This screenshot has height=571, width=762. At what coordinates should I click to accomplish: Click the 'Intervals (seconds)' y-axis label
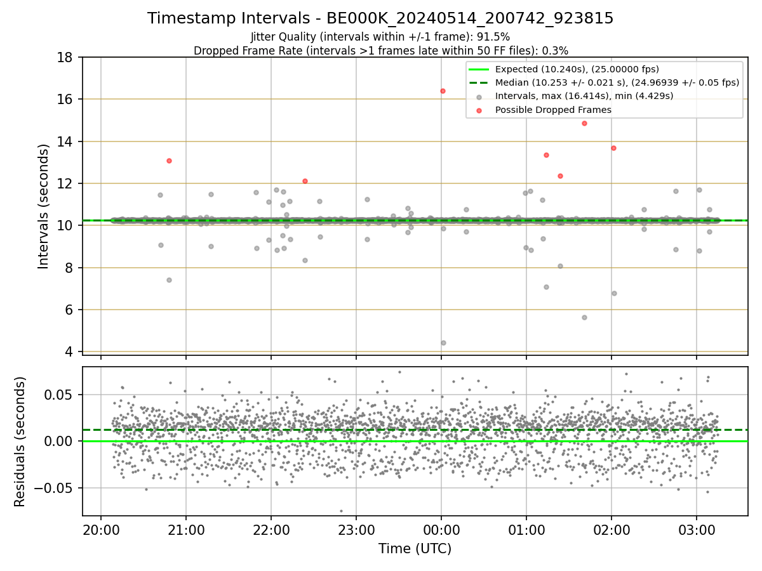coord(43,206)
